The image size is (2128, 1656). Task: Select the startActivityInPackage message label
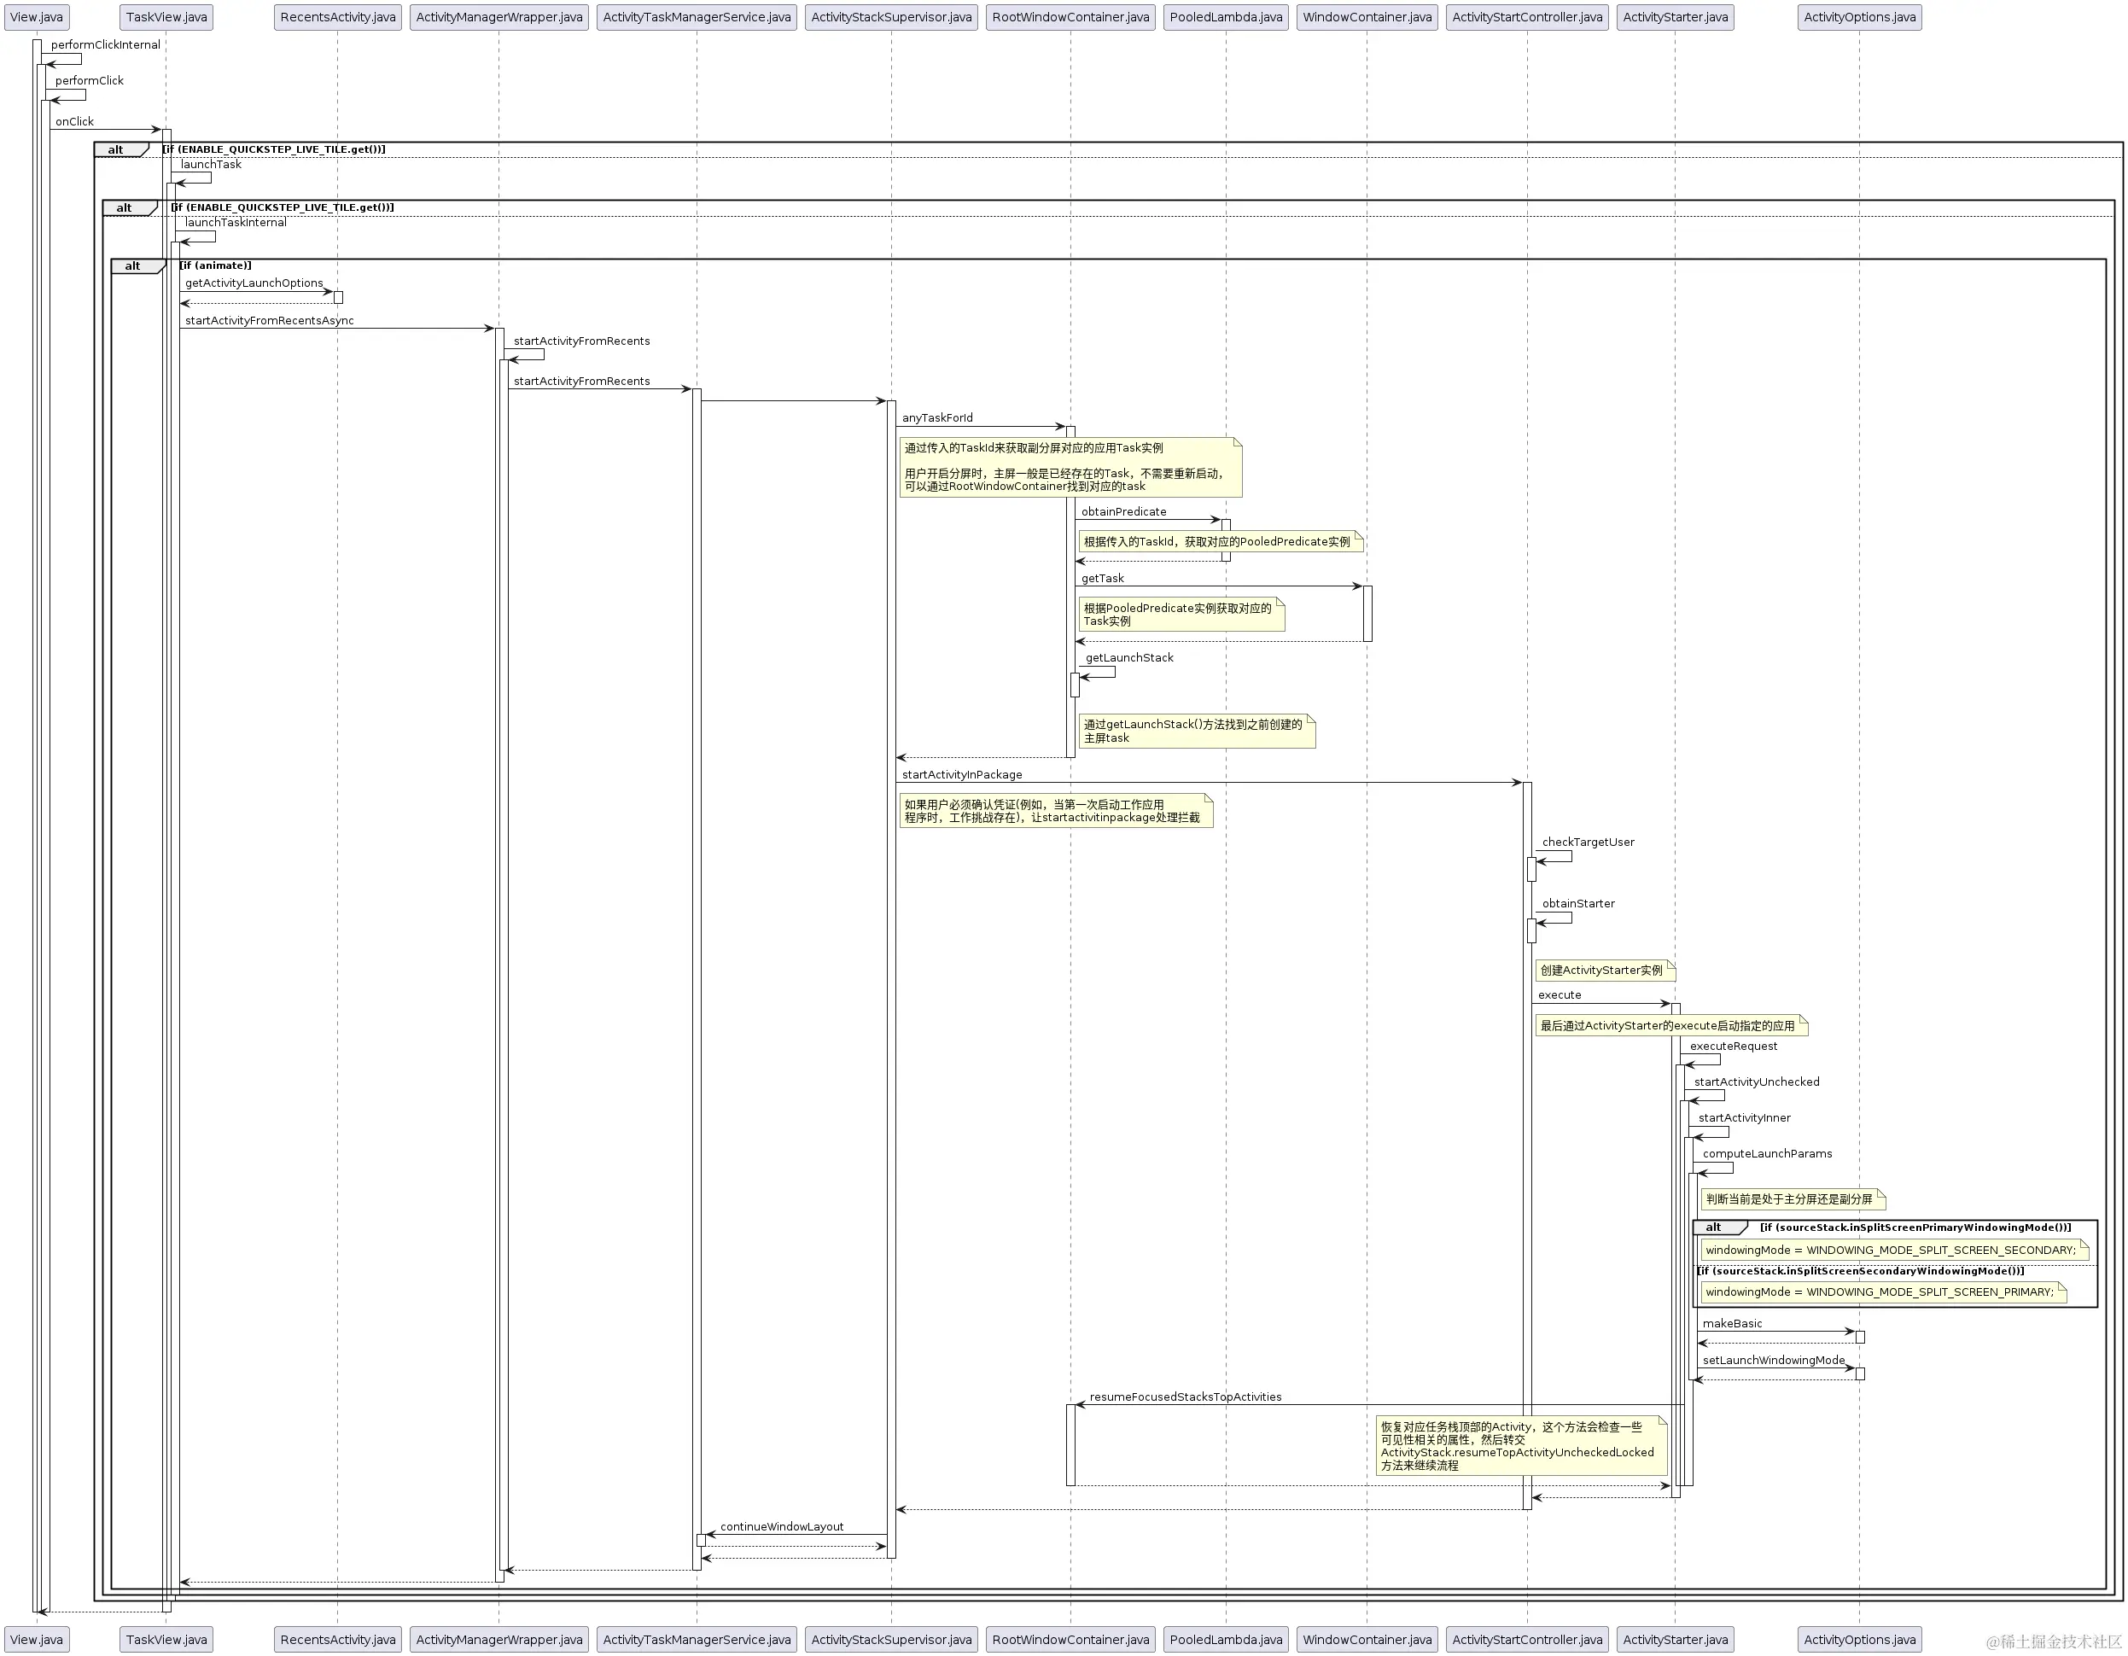click(x=962, y=774)
